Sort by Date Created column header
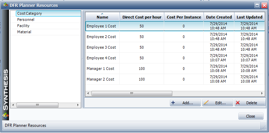This screenshot has width=269, height=133. [x=219, y=16]
